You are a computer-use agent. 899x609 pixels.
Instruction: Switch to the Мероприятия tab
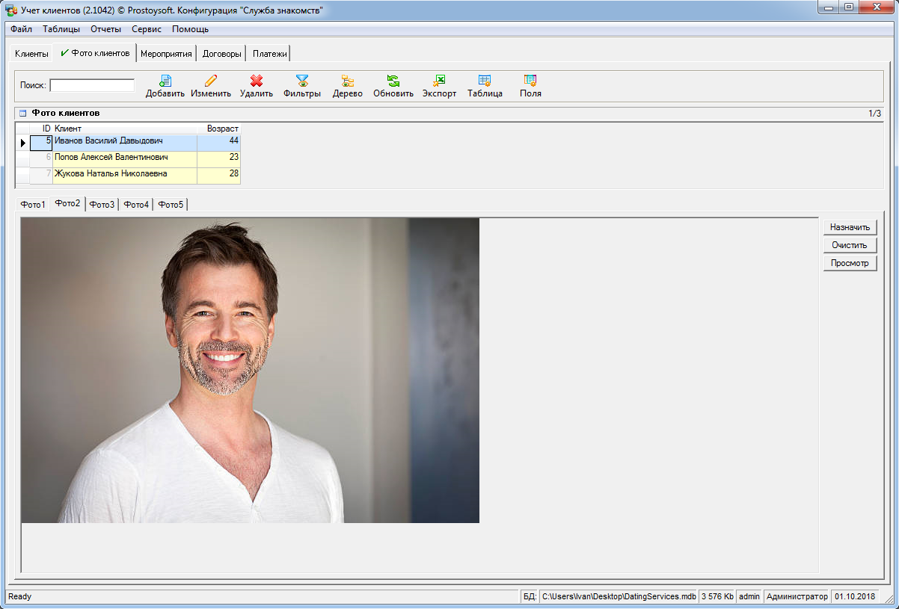click(x=166, y=54)
